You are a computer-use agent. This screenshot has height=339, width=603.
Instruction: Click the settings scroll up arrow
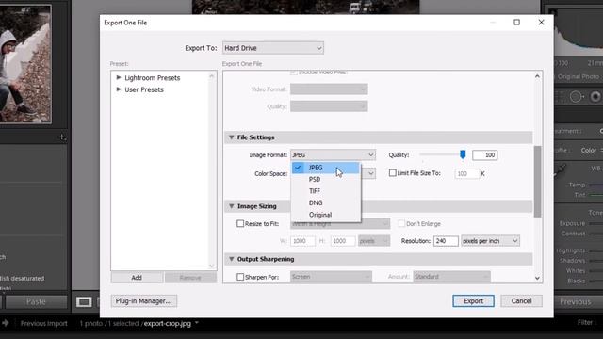tap(537, 76)
